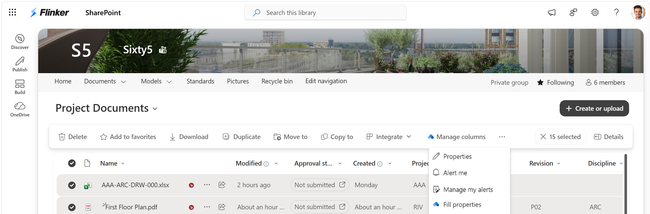Open the Created column dropdown

390,164
